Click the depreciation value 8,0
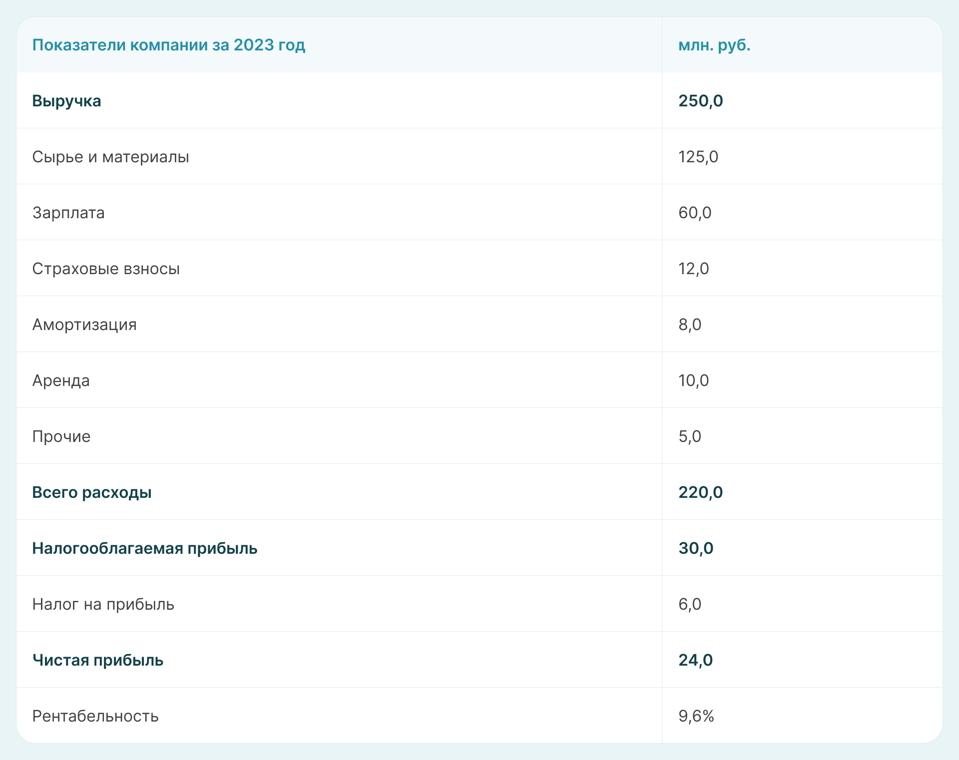This screenshot has height=760, width=959. pos(689,325)
